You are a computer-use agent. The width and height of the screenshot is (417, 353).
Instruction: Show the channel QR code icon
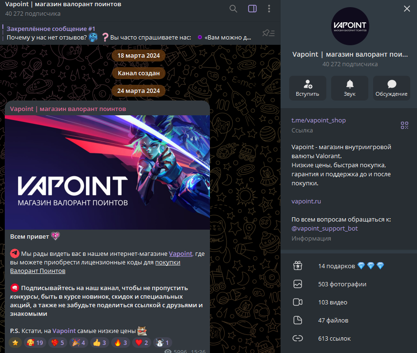(x=405, y=125)
